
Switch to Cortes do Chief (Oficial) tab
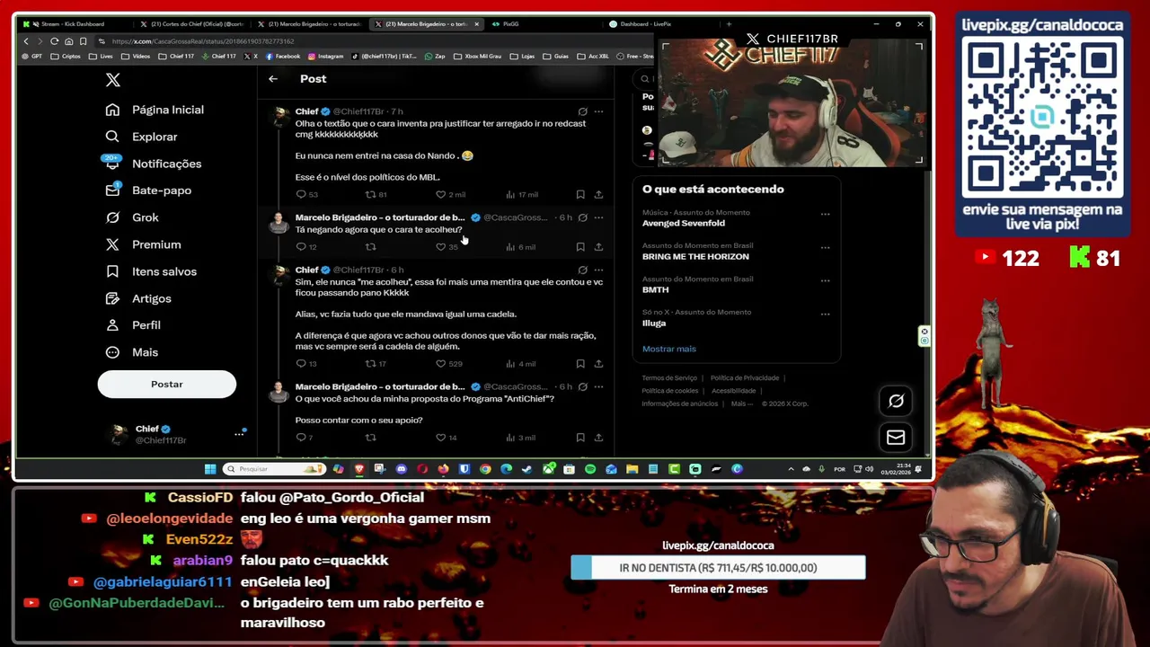[193, 24]
